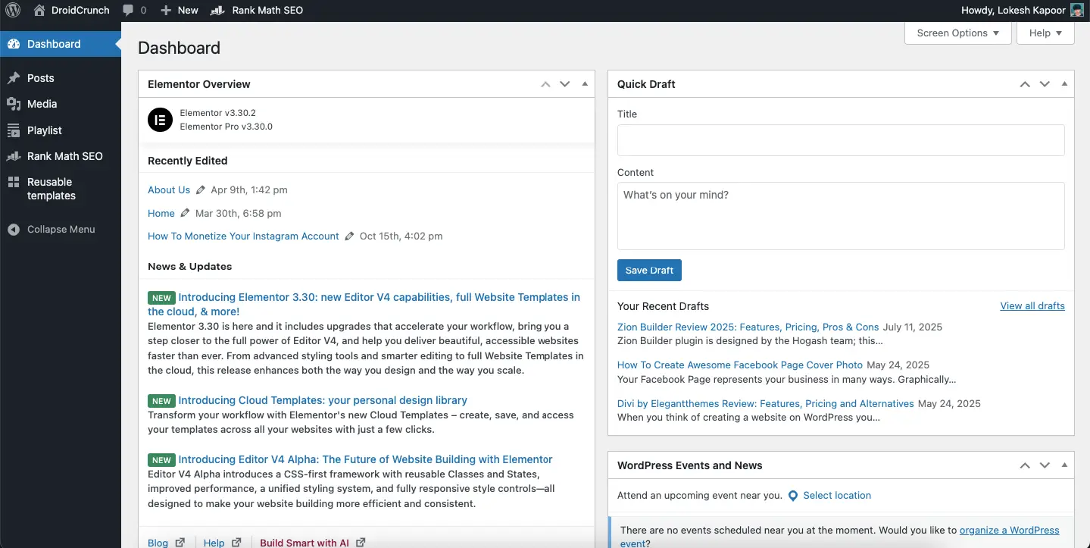The height and width of the screenshot is (548, 1090).
Task: Open the Introducing Cloud Templates article
Action: coord(323,400)
